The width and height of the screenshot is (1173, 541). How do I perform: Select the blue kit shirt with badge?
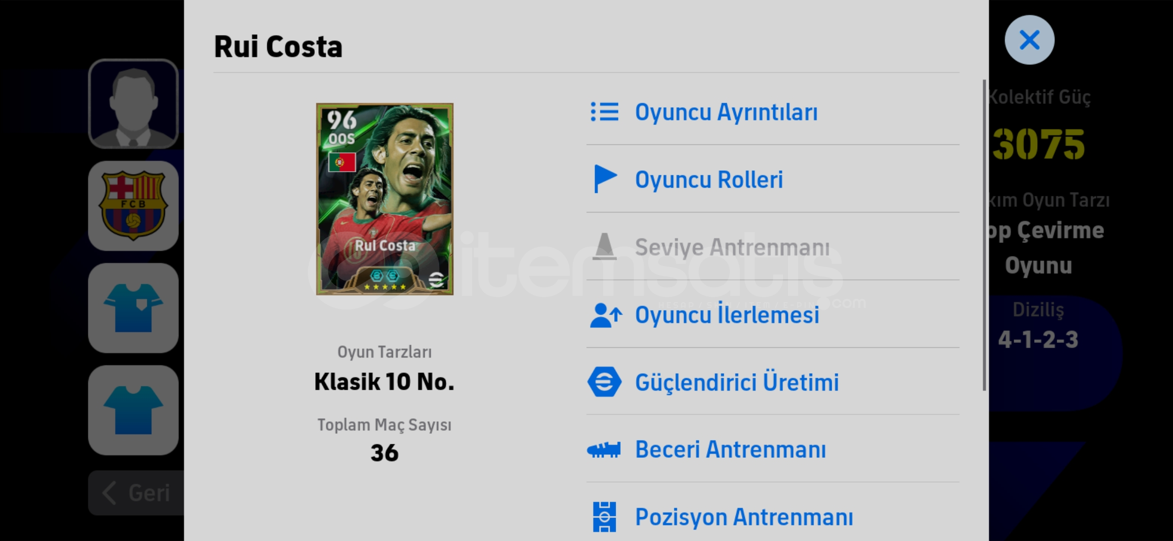pos(133,308)
